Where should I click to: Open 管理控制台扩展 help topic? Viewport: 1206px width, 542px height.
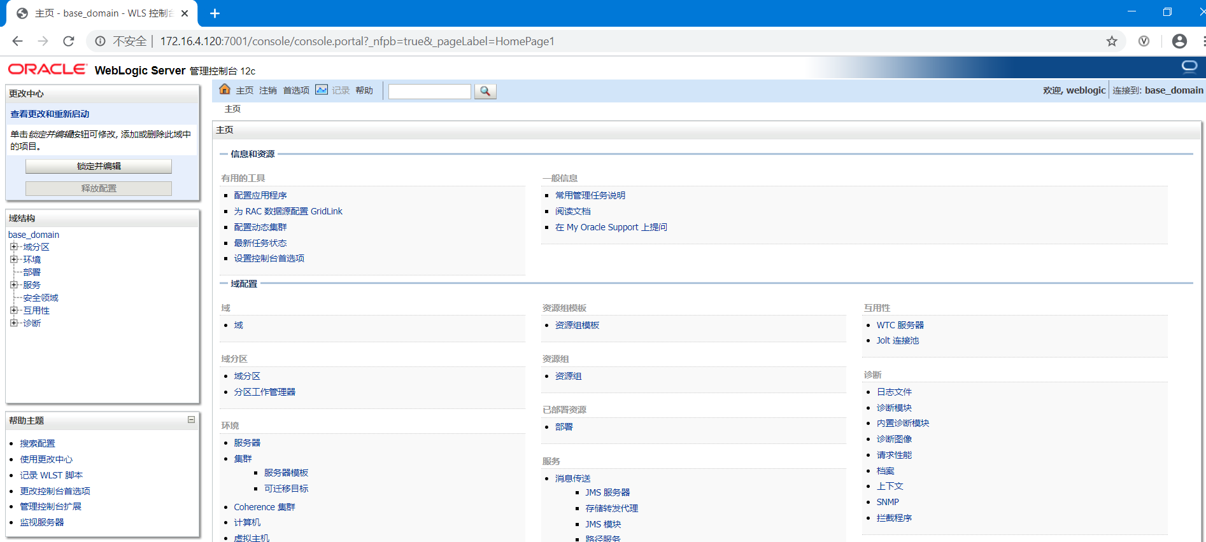pos(51,506)
